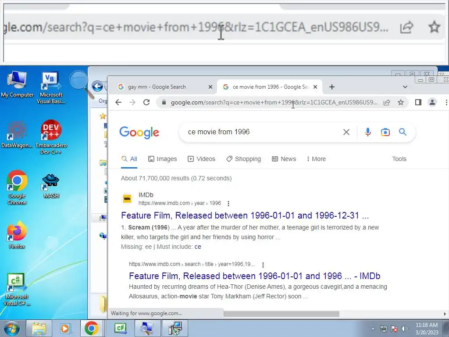Select 'ce movie from 1996' Chrome tab

[270, 87]
